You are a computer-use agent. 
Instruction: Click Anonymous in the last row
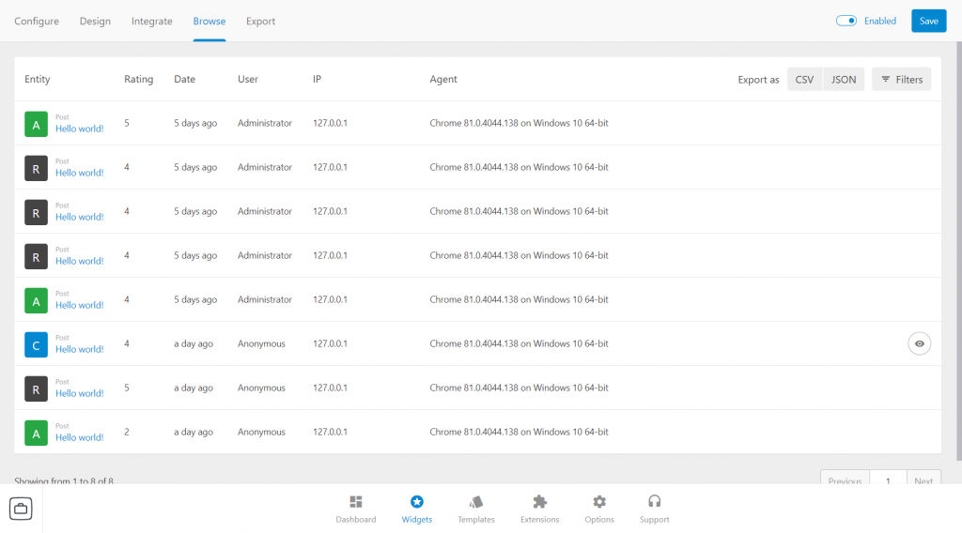(261, 432)
